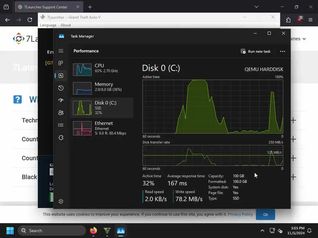Open Task Manager settings gear
This screenshot has width=318, height=238.
click(x=61, y=201)
